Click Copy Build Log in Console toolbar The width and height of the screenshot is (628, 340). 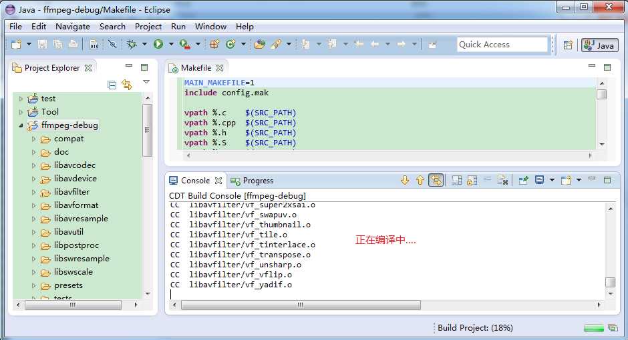(456, 180)
